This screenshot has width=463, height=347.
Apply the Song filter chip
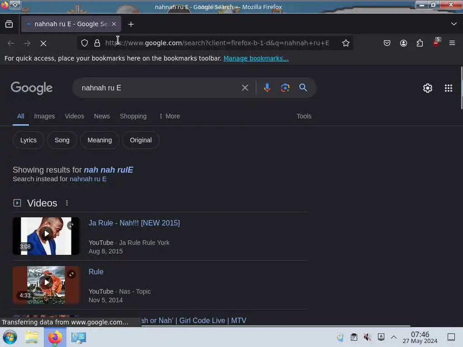tap(62, 140)
